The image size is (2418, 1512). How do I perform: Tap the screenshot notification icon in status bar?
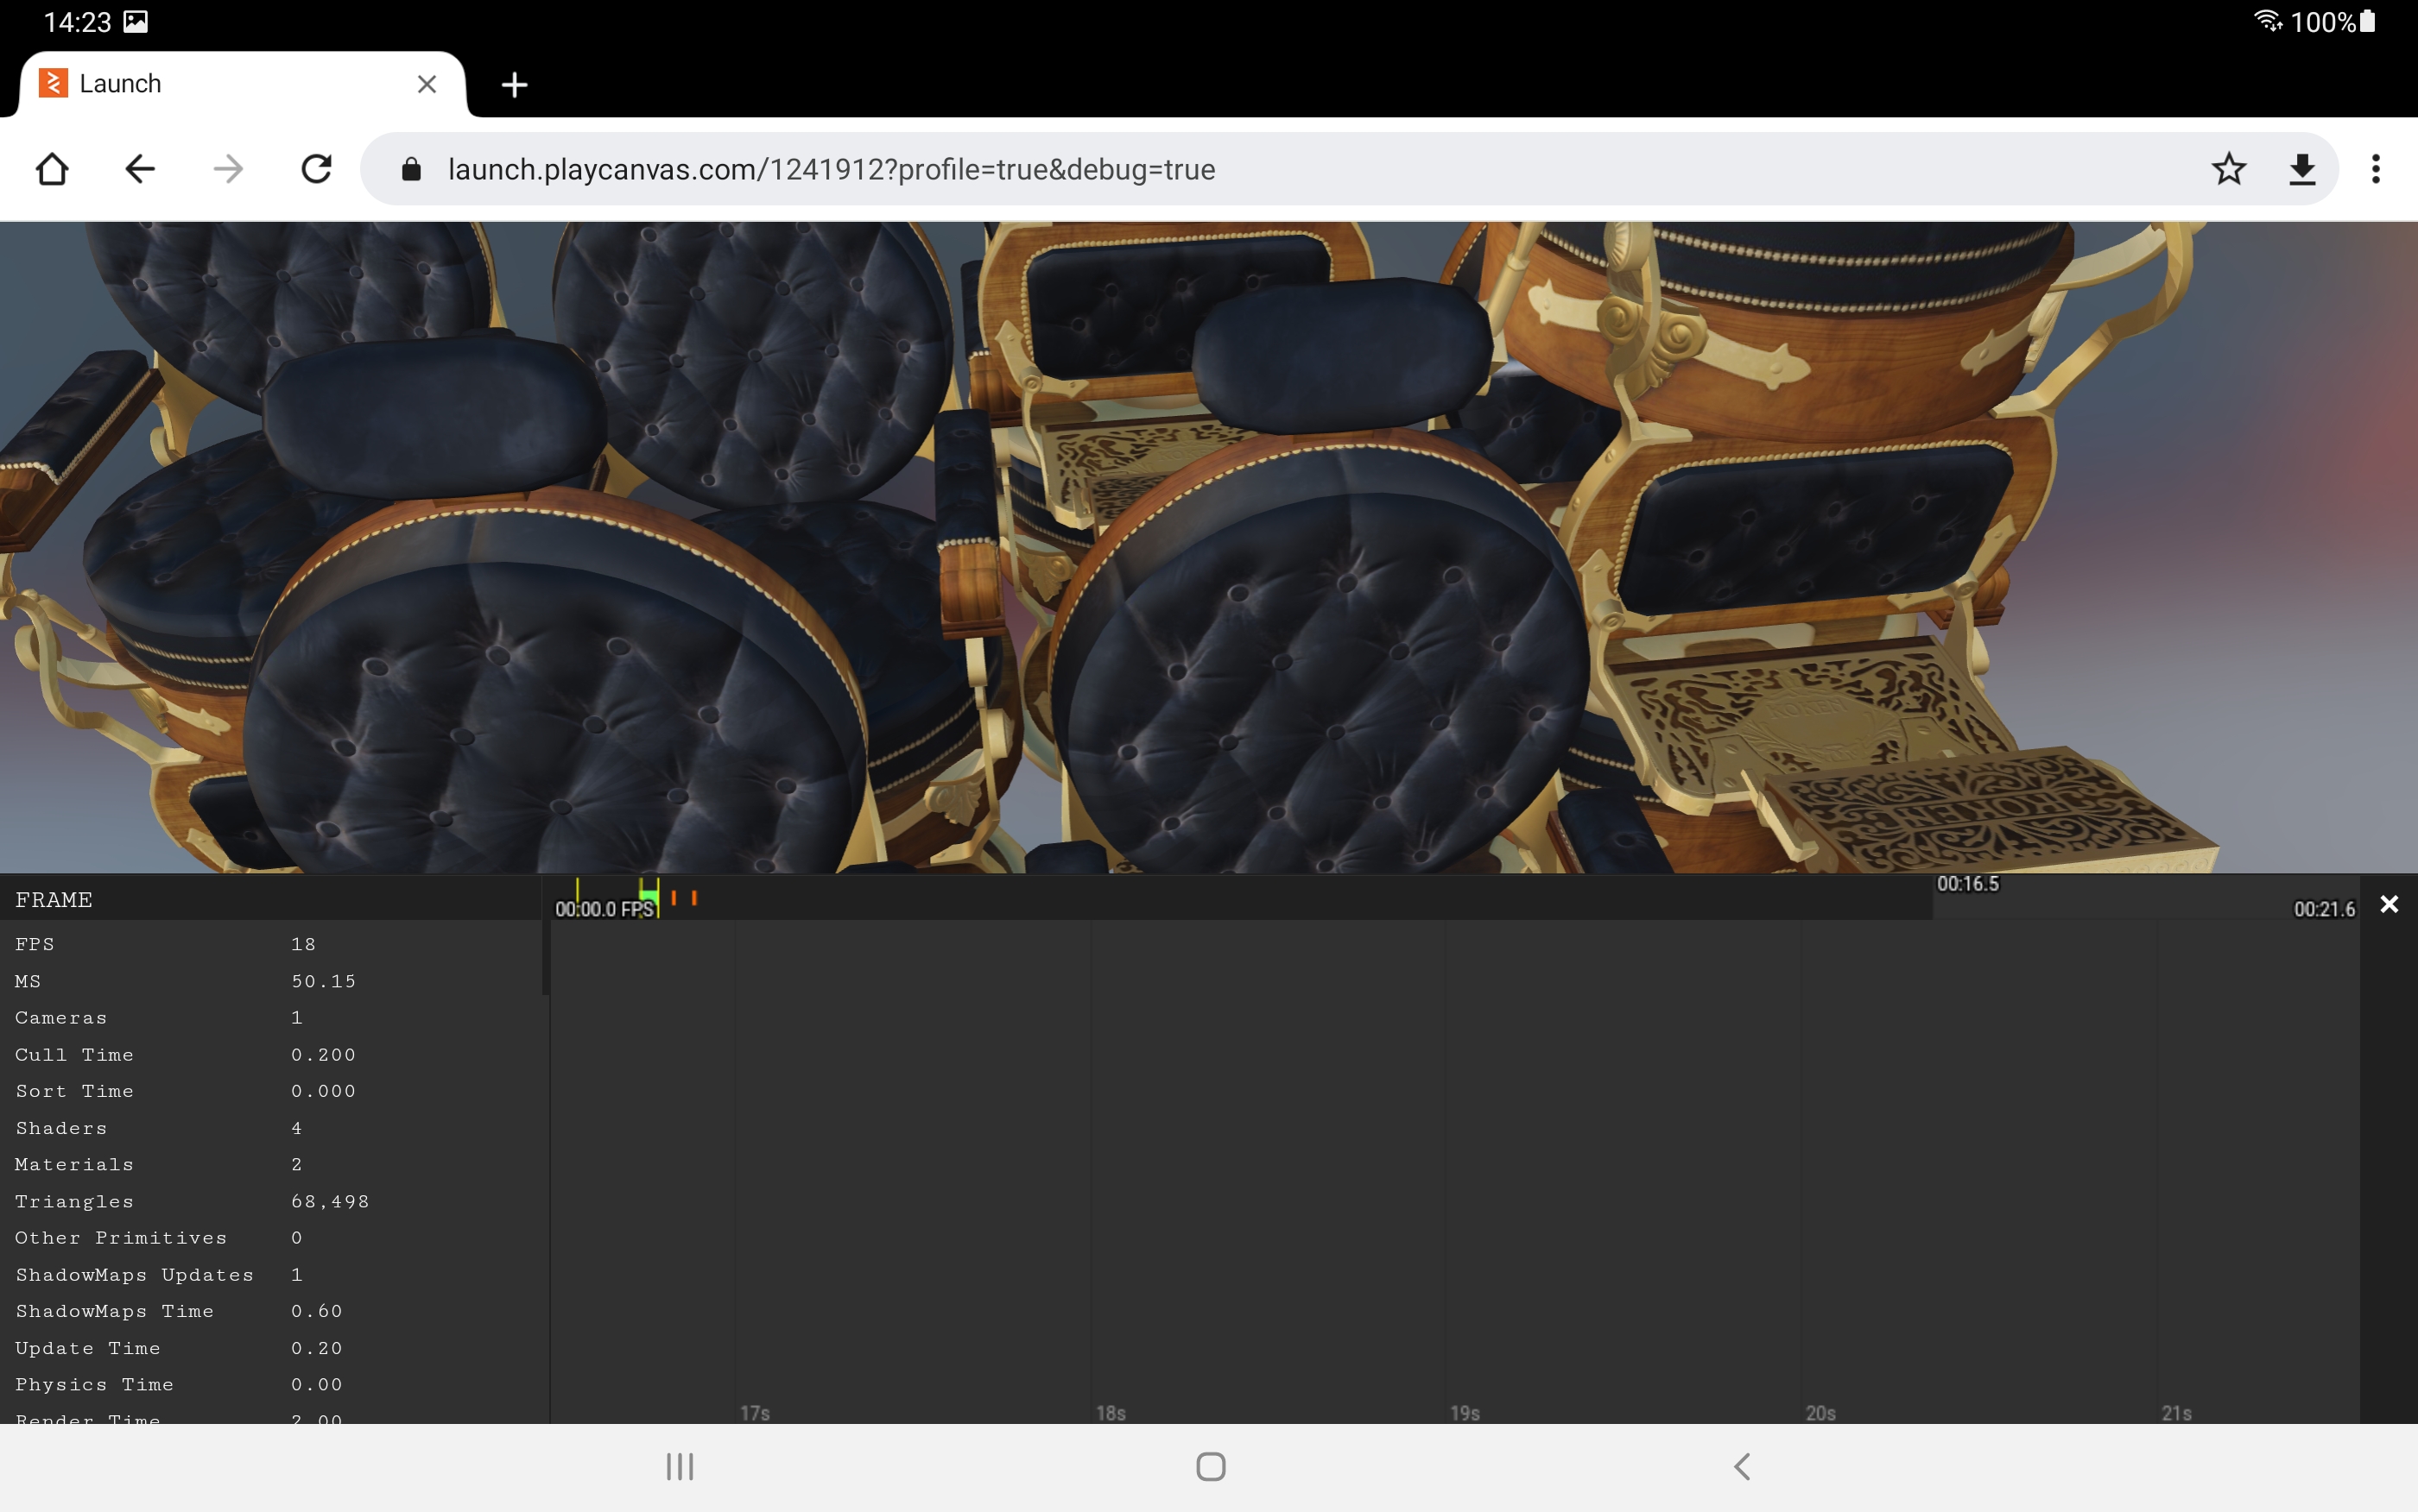[134, 20]
